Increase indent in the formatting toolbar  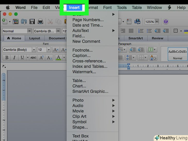[x=166, y=31]
